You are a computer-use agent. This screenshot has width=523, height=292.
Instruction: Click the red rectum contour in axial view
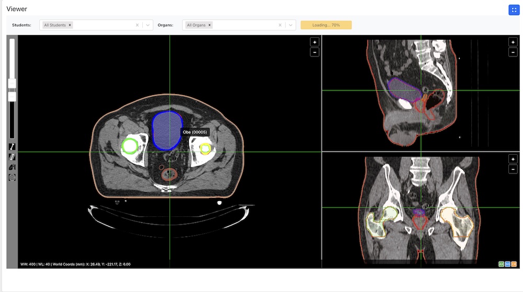[x=169, y=174]
